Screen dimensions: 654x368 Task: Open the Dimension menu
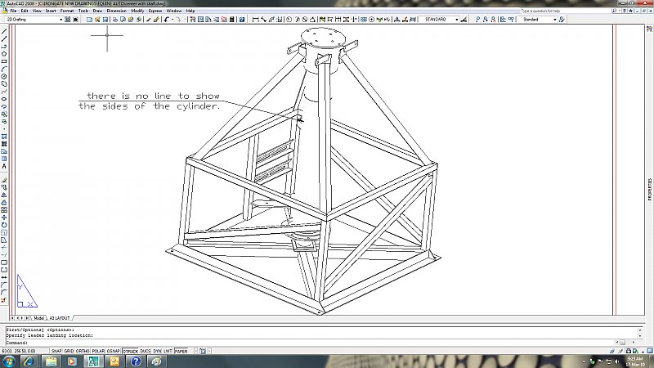(116, 11)
